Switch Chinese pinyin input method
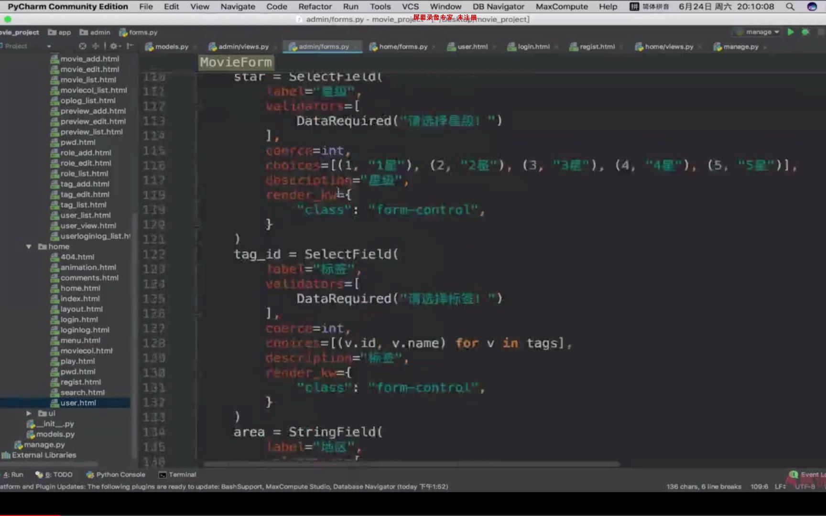Image resolution: width=826 pixels, height=516 pixels. tap(649, 7)
